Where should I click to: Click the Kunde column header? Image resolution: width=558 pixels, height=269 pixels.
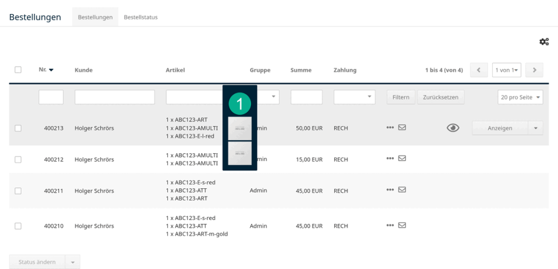84,70
